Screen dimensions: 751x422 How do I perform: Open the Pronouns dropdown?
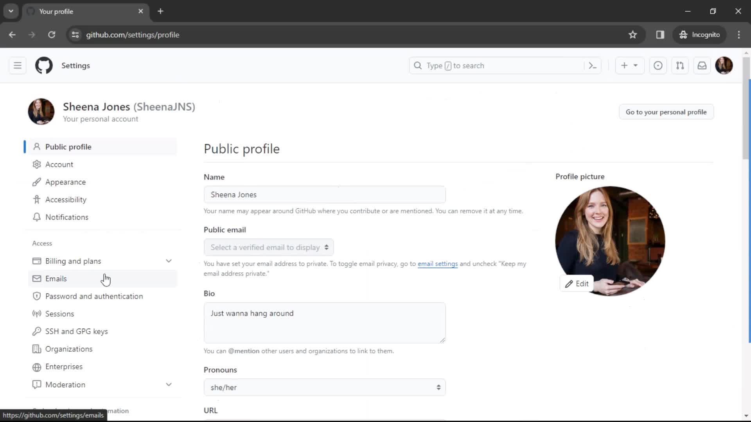(x=325, y=387)
